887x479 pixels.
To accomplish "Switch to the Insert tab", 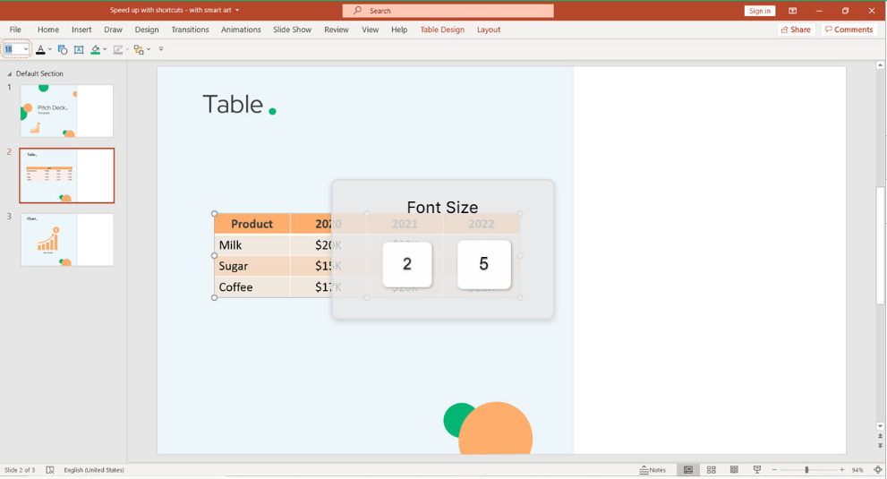I will tap(81, 30).
